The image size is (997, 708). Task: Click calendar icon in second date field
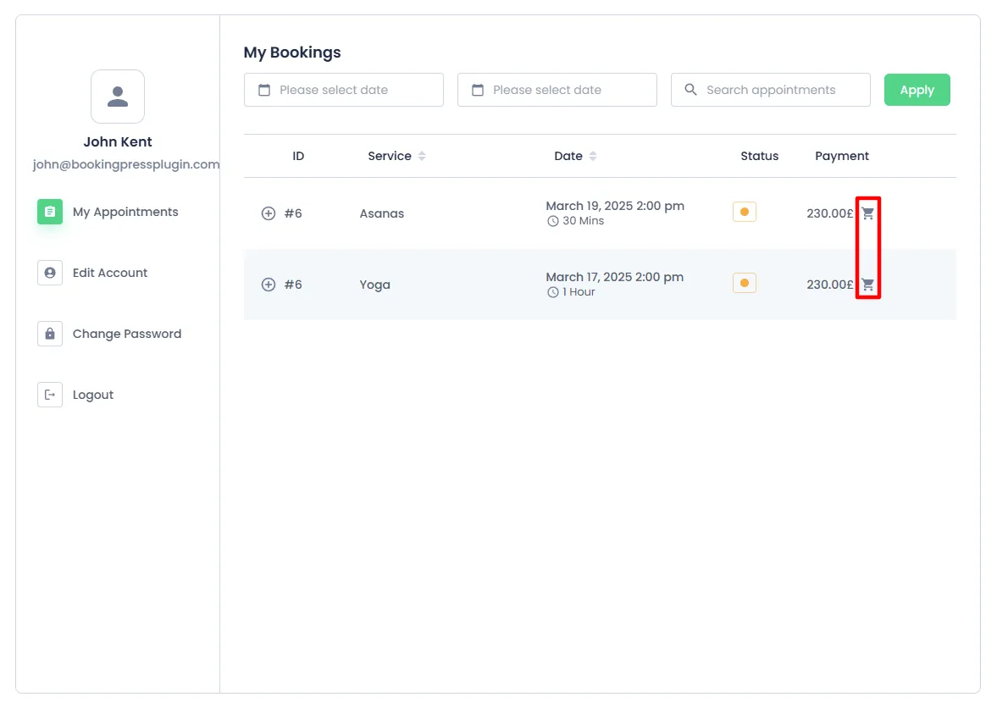478,90
